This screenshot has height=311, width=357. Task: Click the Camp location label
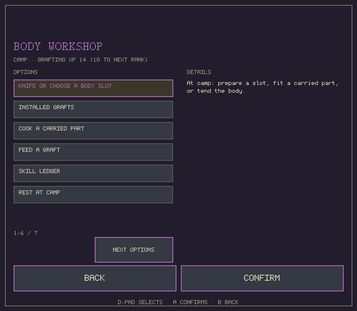coord(20,60)
